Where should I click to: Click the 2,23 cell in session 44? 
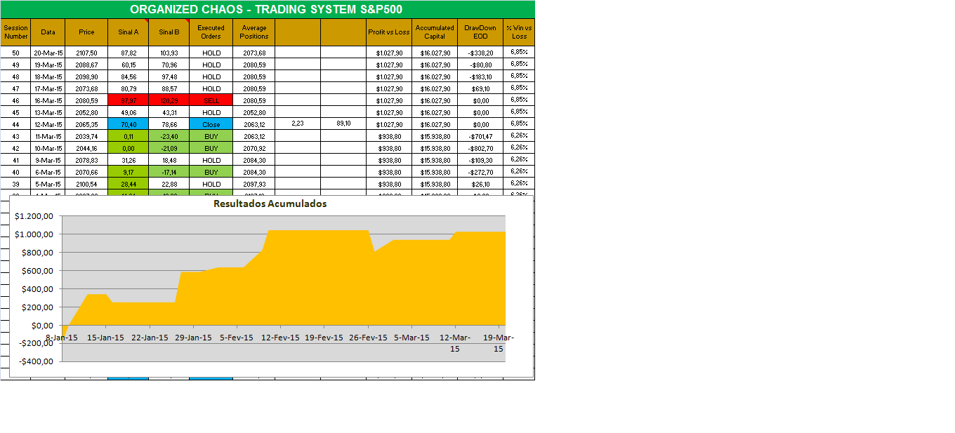click(298, 124)
